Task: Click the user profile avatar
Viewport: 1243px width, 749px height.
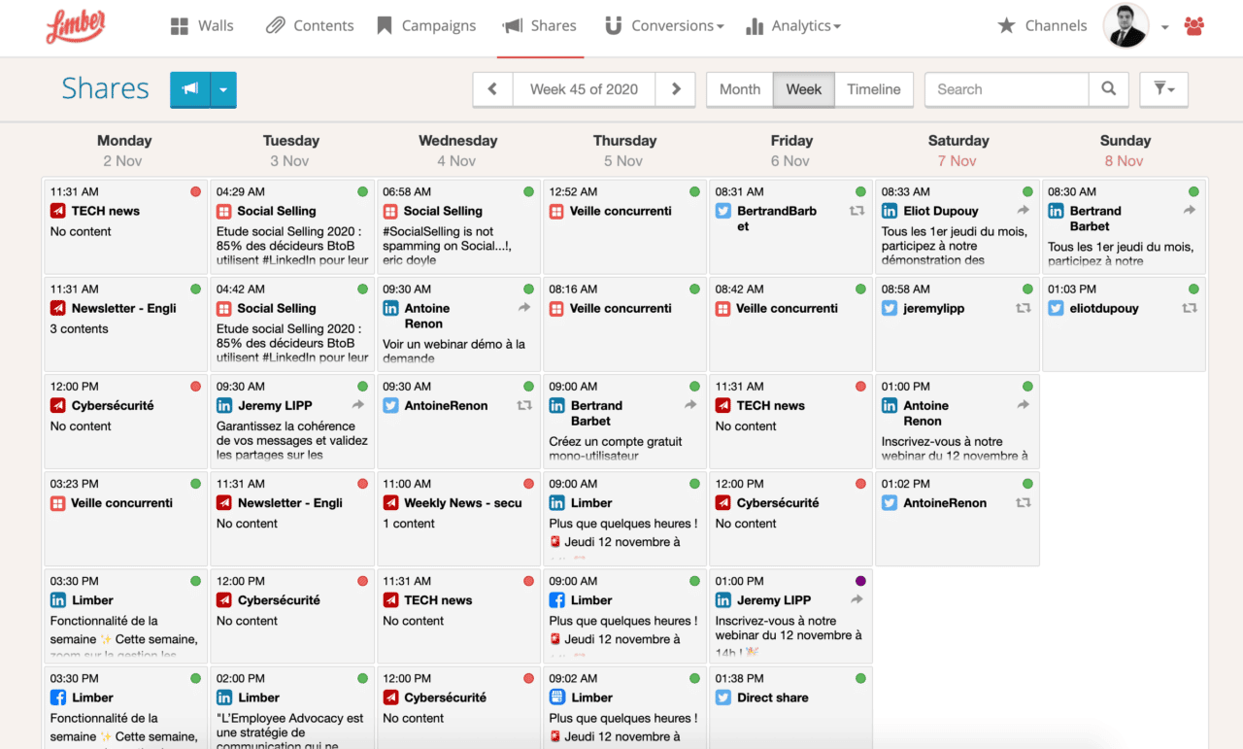Action: [1126, 26]
